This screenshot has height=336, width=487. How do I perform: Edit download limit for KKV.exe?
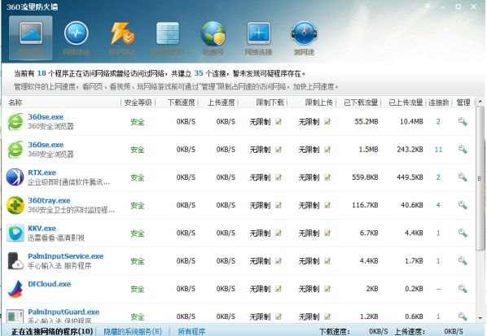(x=279, y=233)
